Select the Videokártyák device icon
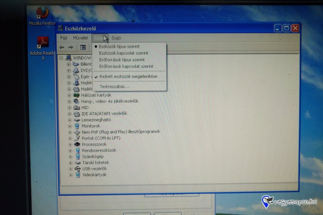This screenshot has height=215, width=323. tap(78, 175)
